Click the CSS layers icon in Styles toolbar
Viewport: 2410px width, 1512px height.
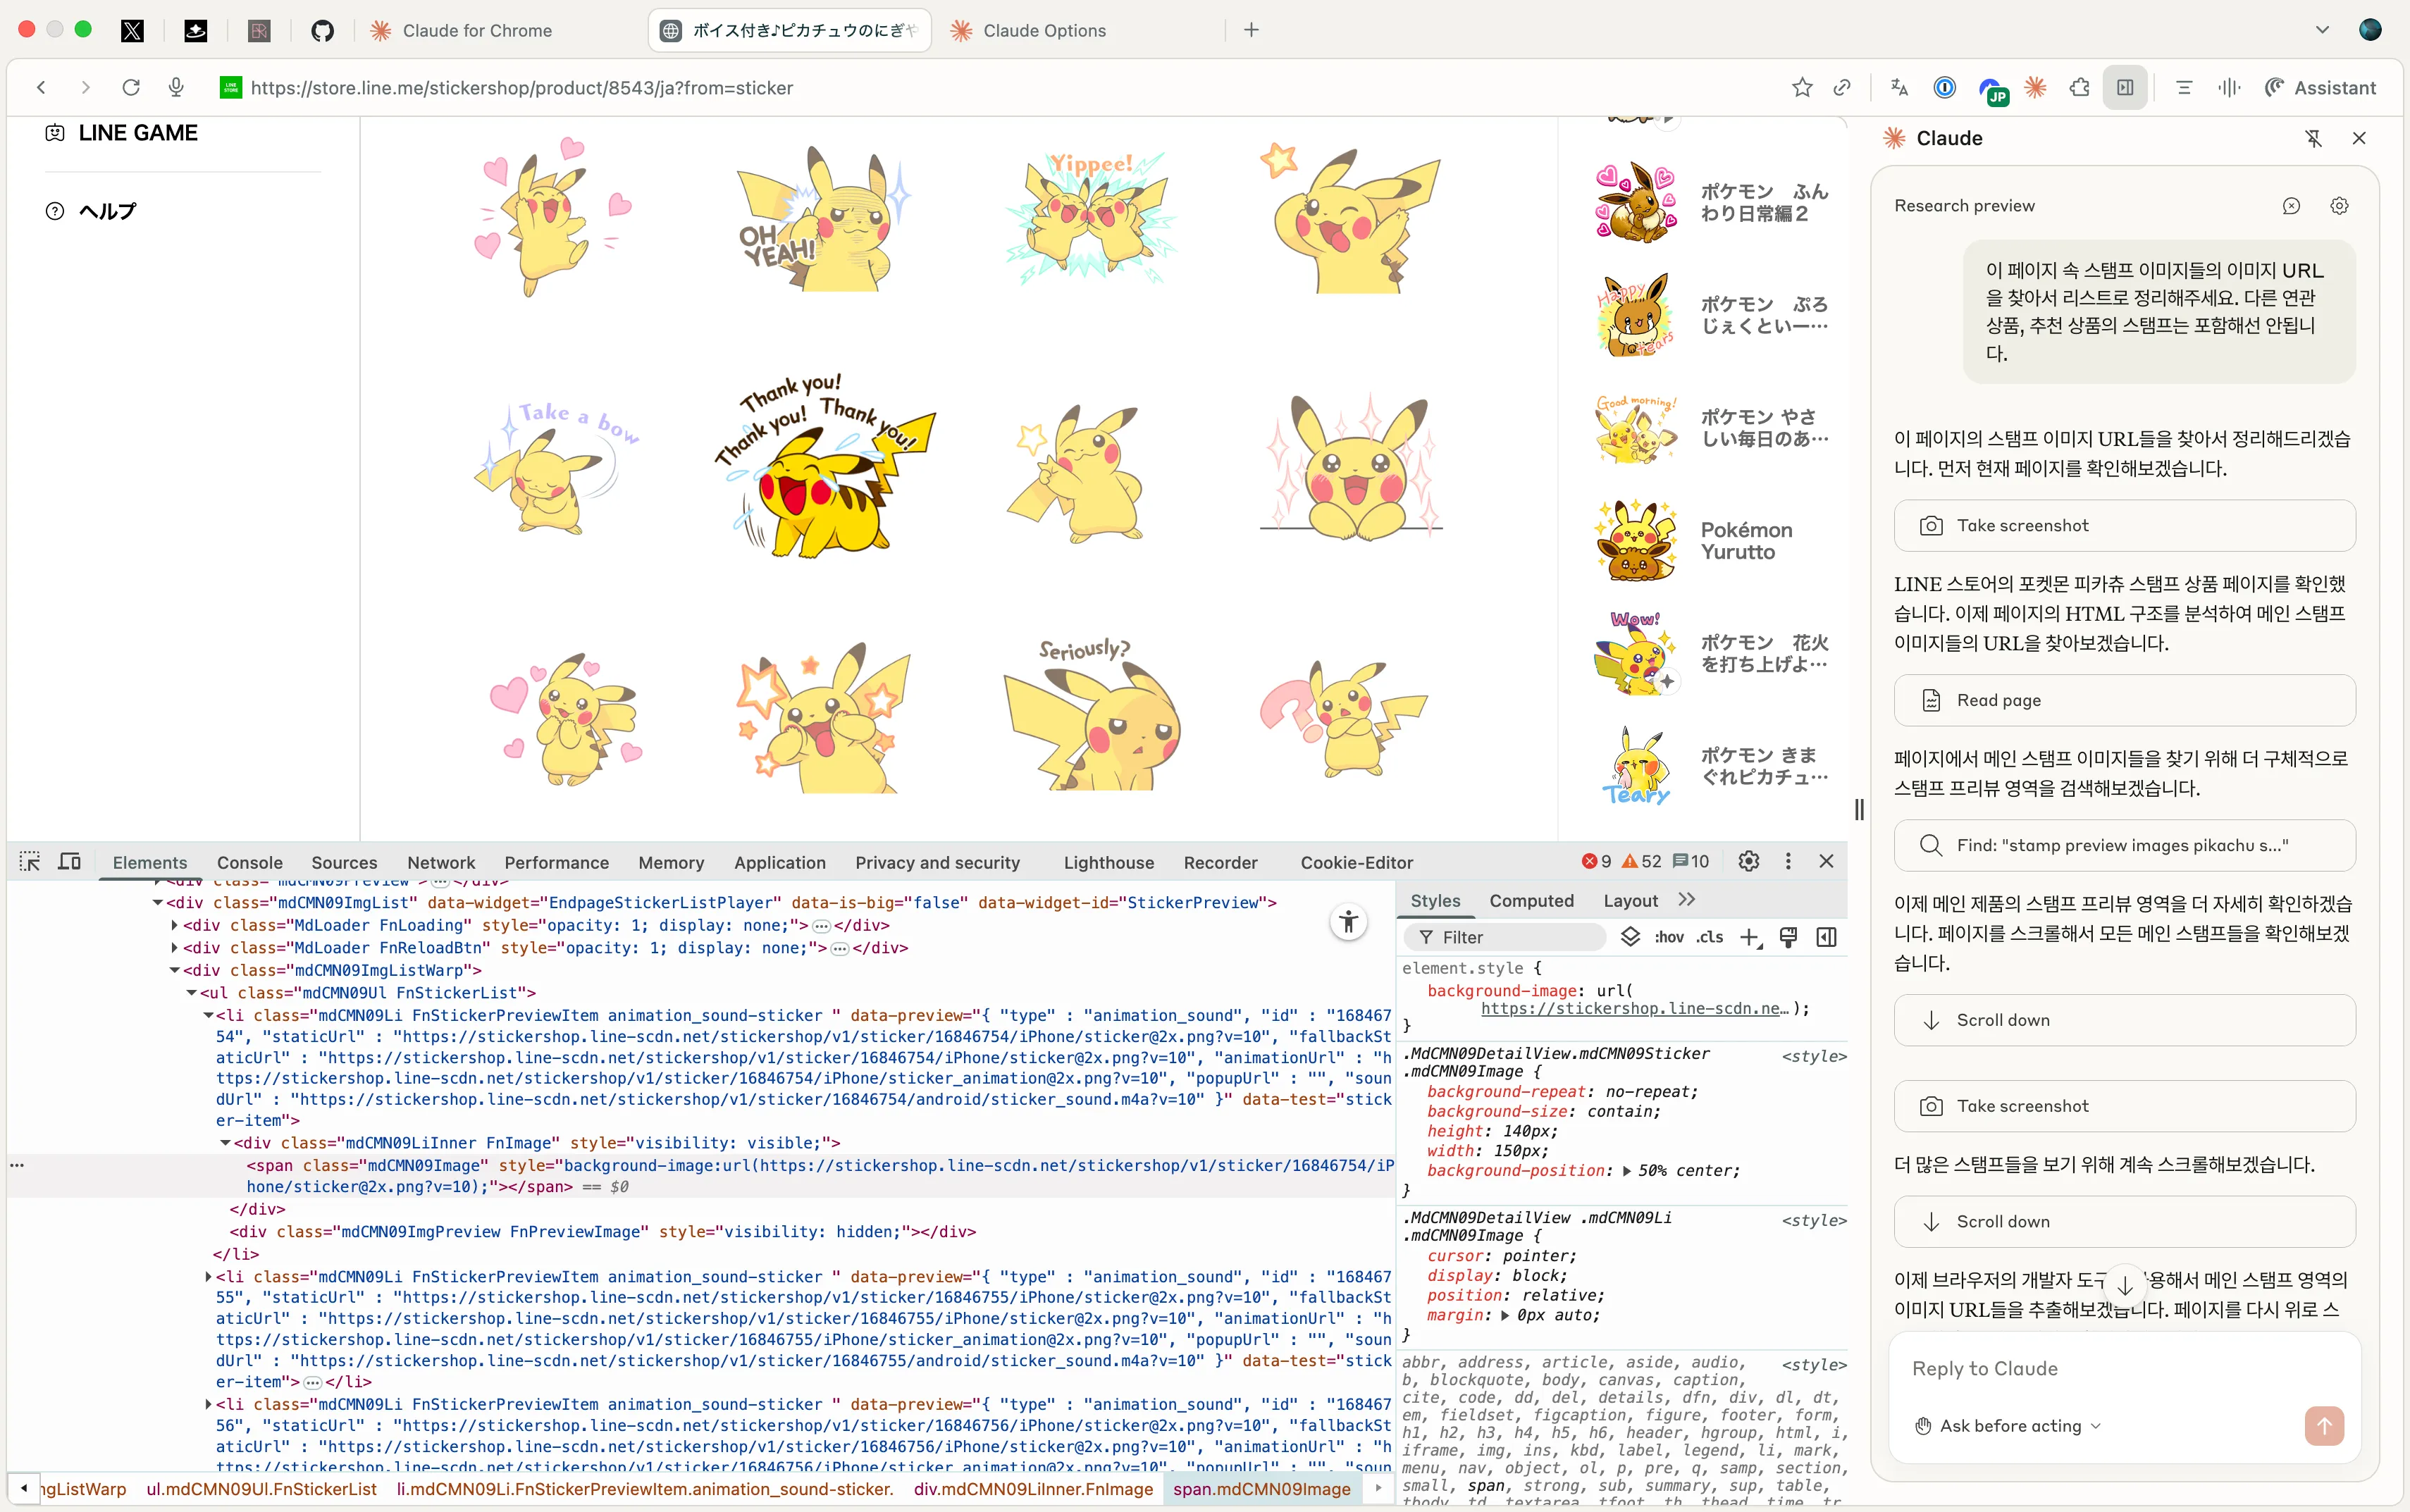pos(1630,937)
